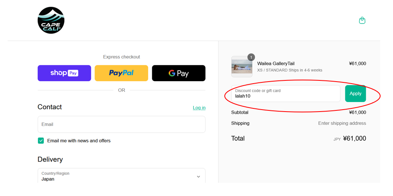Apply the lalah10 discount code
Viewport: 393px width, 196px height.
click(355, 94)
